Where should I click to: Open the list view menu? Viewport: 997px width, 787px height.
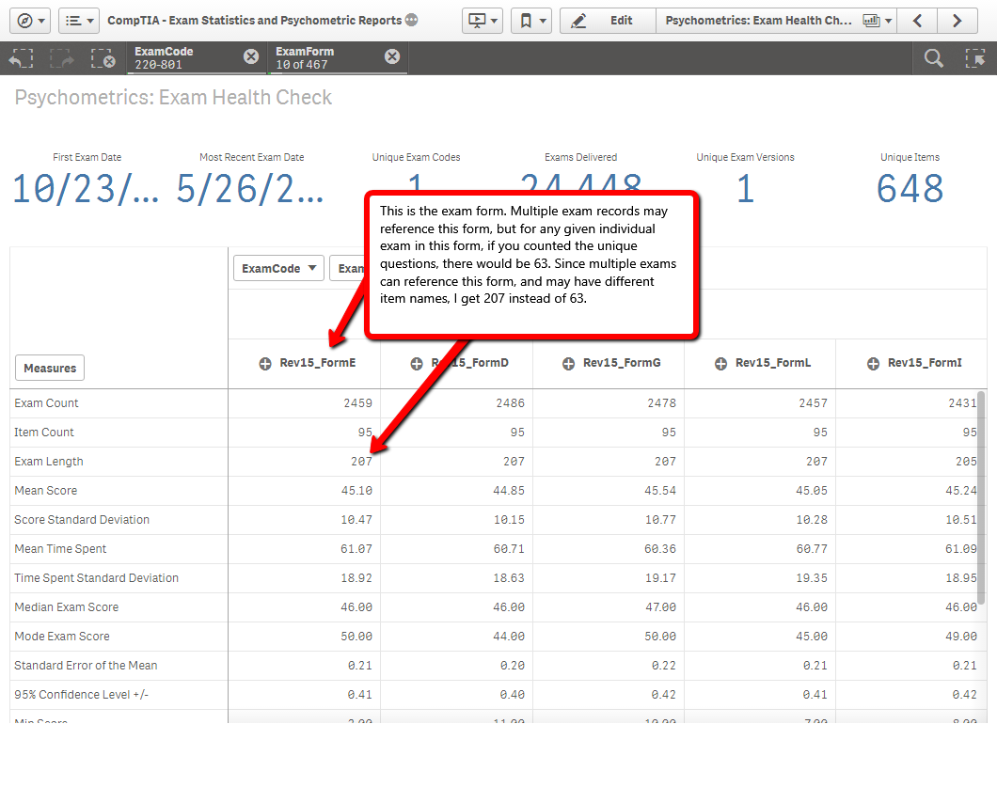point(79,21)
